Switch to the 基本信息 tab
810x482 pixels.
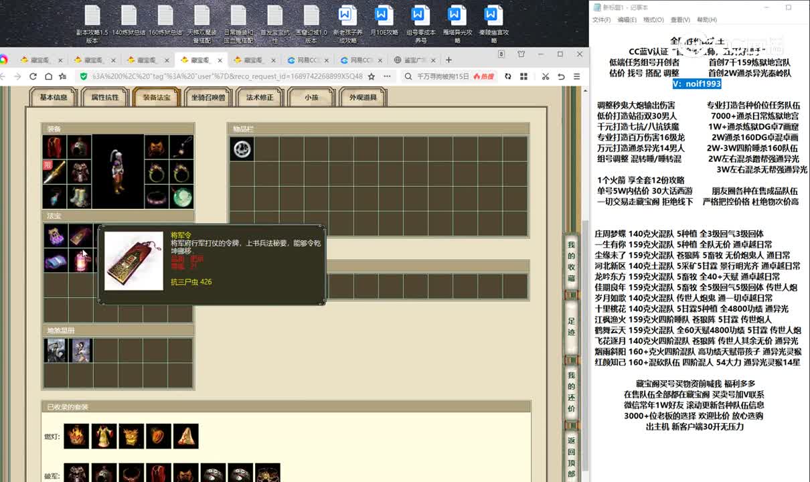(x=54, y=98)
